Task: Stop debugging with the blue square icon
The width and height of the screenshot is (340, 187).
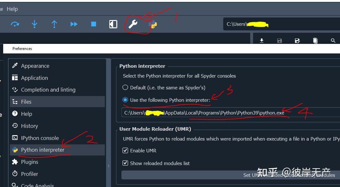Action: 93,24
